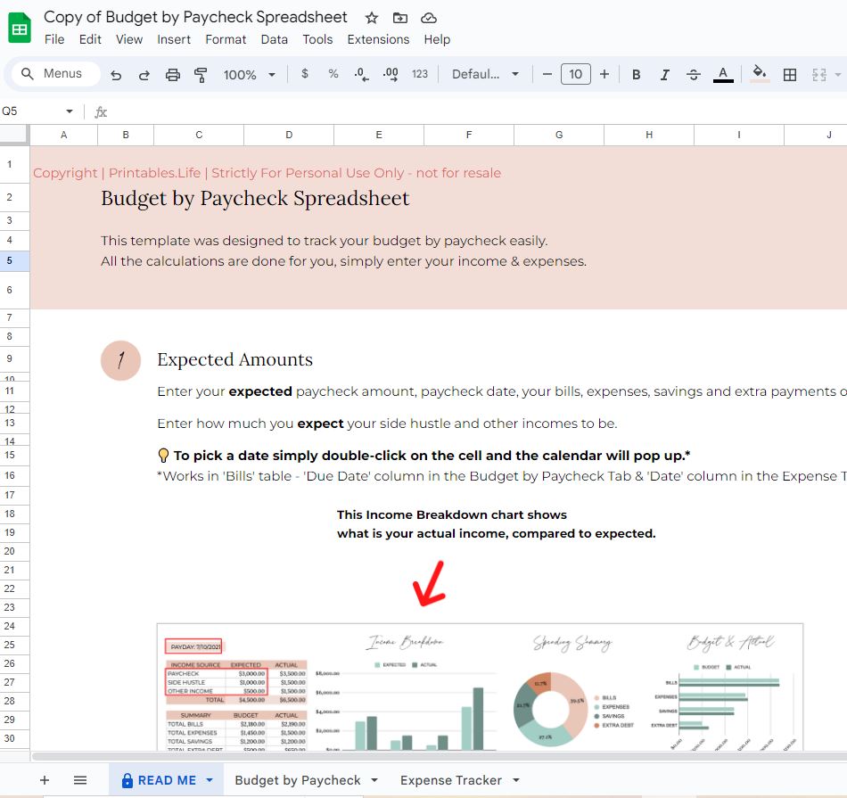The width and height of the screenshot is (847, 798).
Task: Select all cells via corner box
Action: coord(14,135)
